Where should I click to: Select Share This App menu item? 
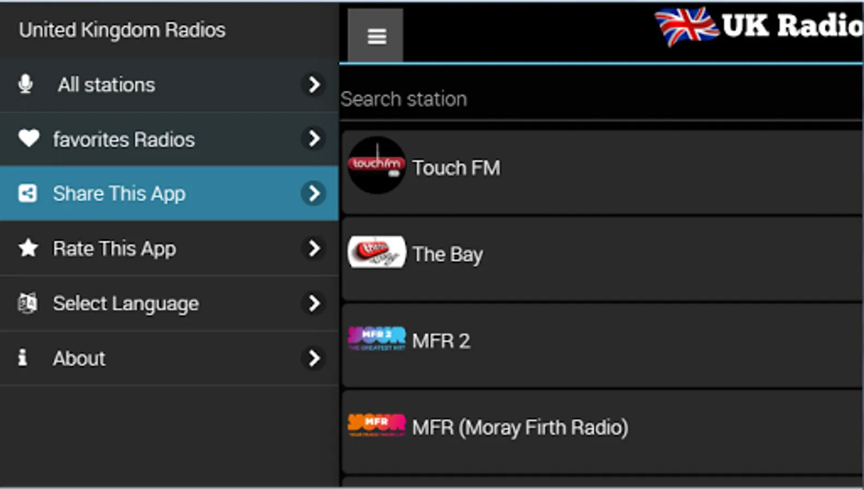169,193
